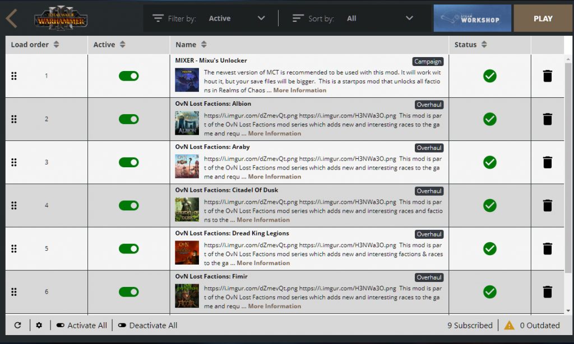The image size is (574, 344).
Task: Open the OvN Araby mod thumbnail
Action: tap(187, 166)
